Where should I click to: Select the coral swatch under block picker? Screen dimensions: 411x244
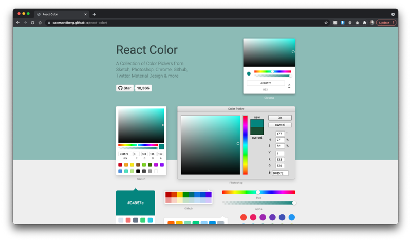point(128,220)
